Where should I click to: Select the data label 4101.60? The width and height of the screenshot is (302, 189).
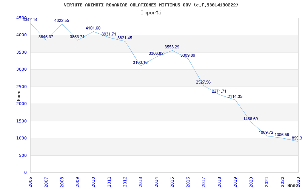[93, 28]
